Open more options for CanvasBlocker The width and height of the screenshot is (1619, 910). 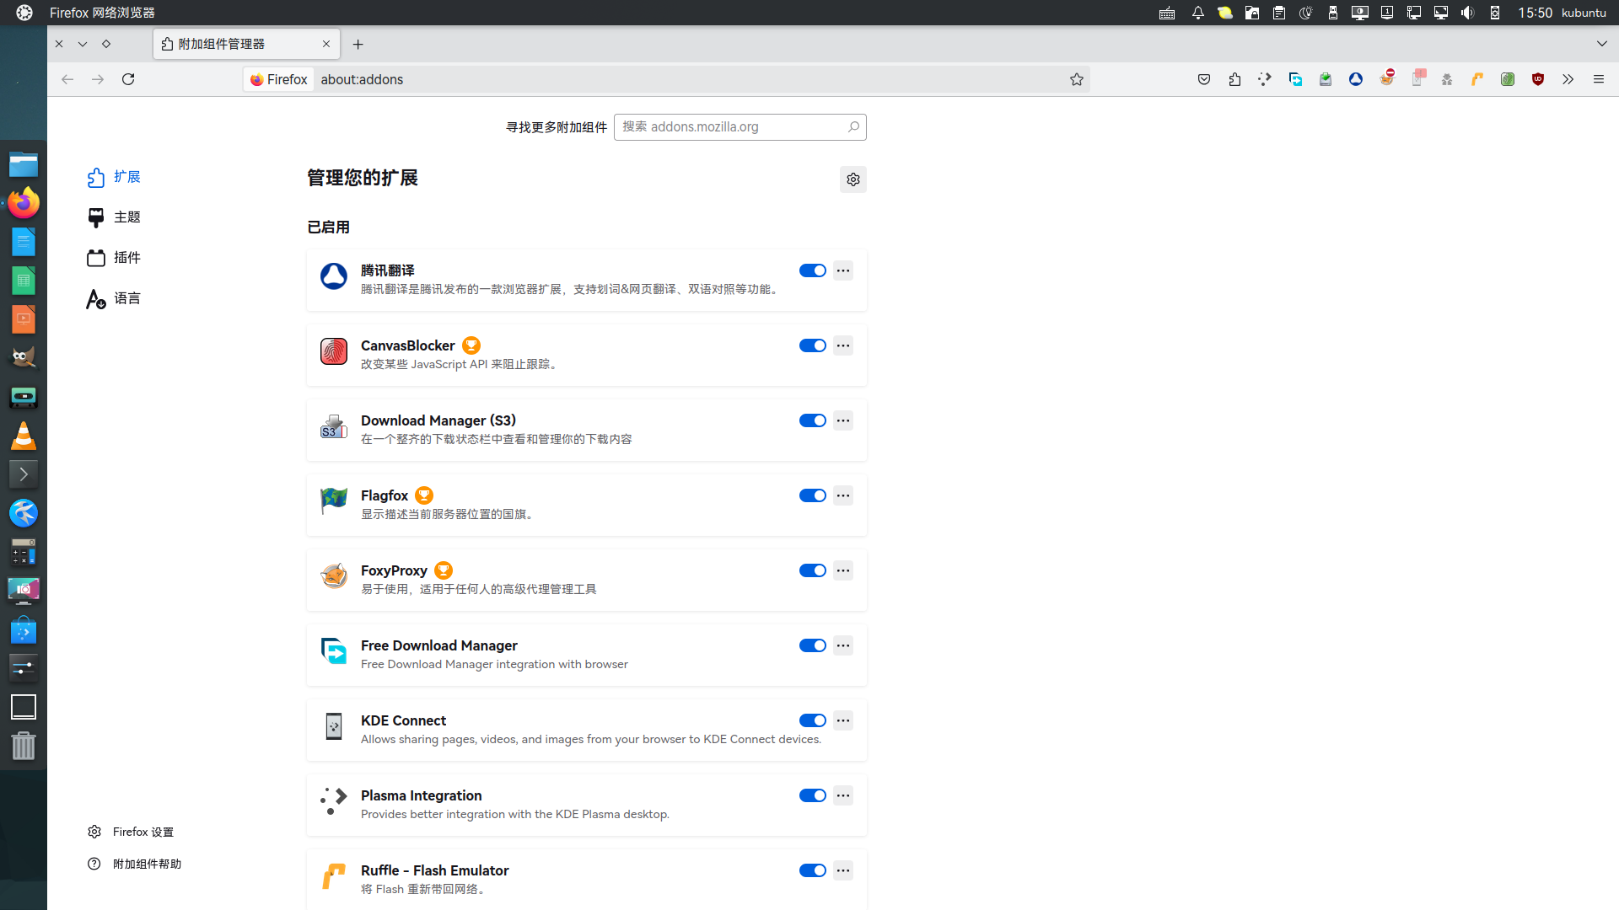tap(843, 345)
